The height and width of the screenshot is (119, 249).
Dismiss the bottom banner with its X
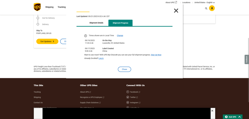click(212, 111)
